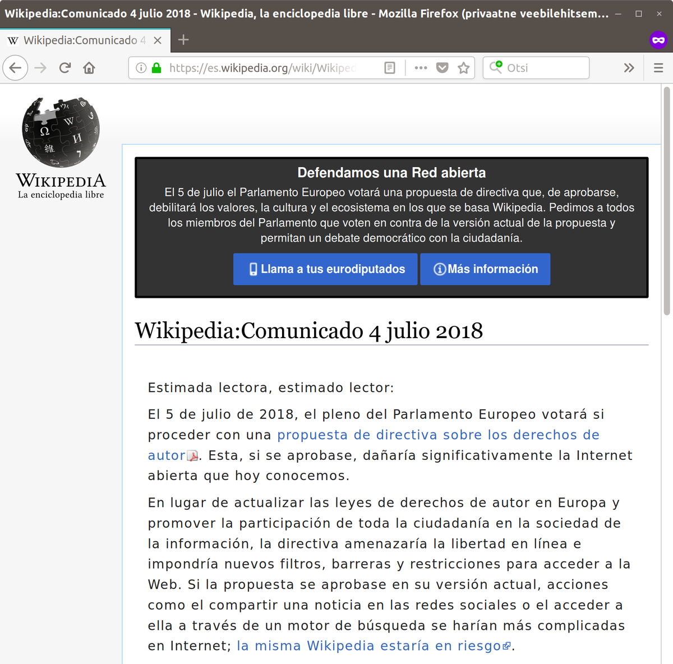This screenshot has width=673, height=664.
Task: Reload the current page
Action: point(64,67)
